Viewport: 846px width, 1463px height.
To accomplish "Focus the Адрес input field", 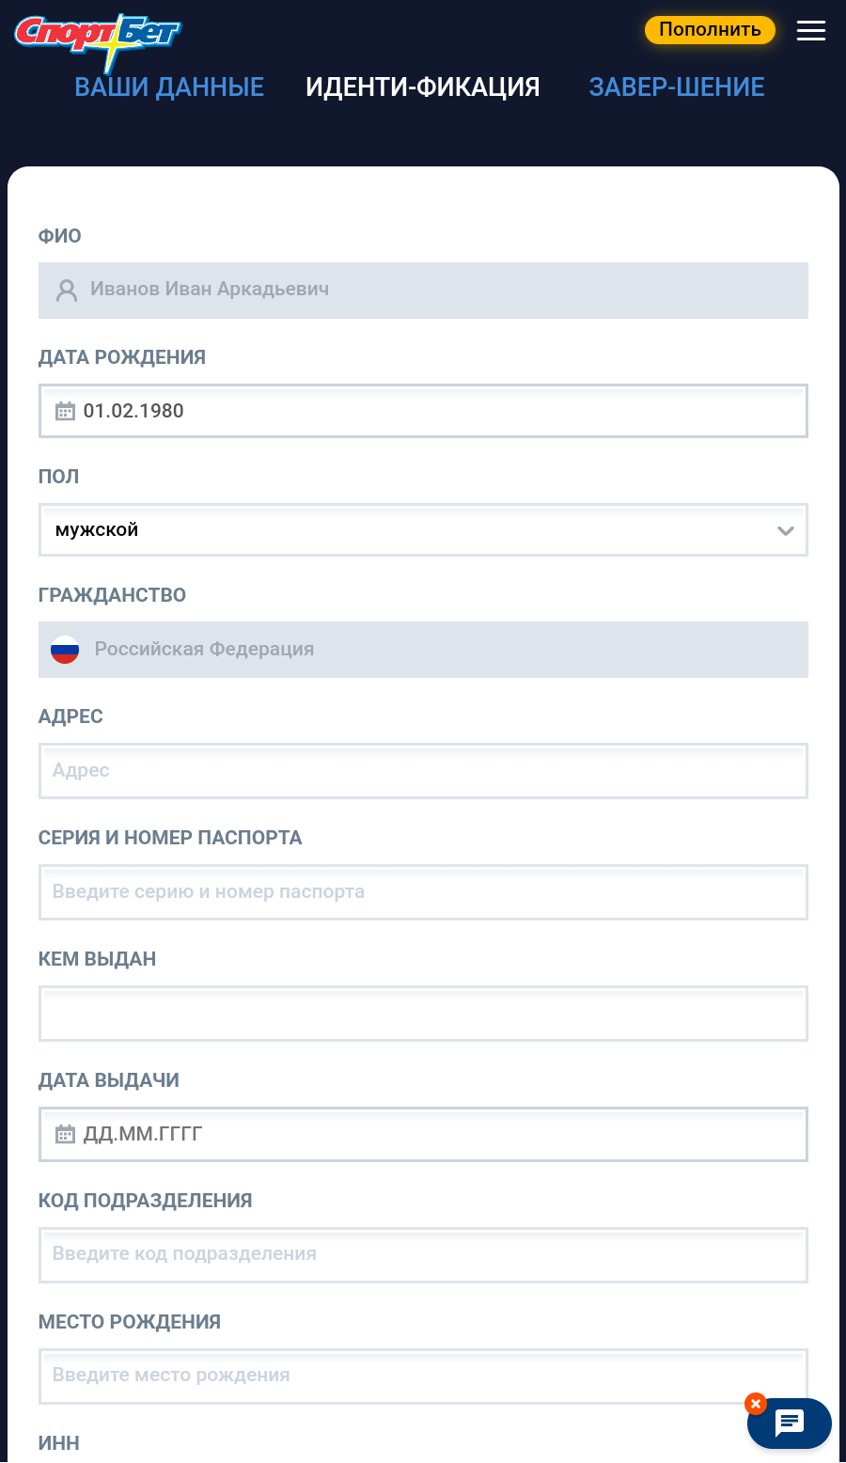I will click(423, 771).
